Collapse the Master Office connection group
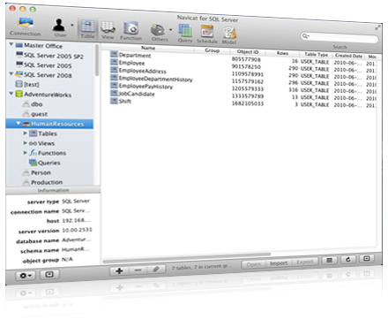 [11, 44]
